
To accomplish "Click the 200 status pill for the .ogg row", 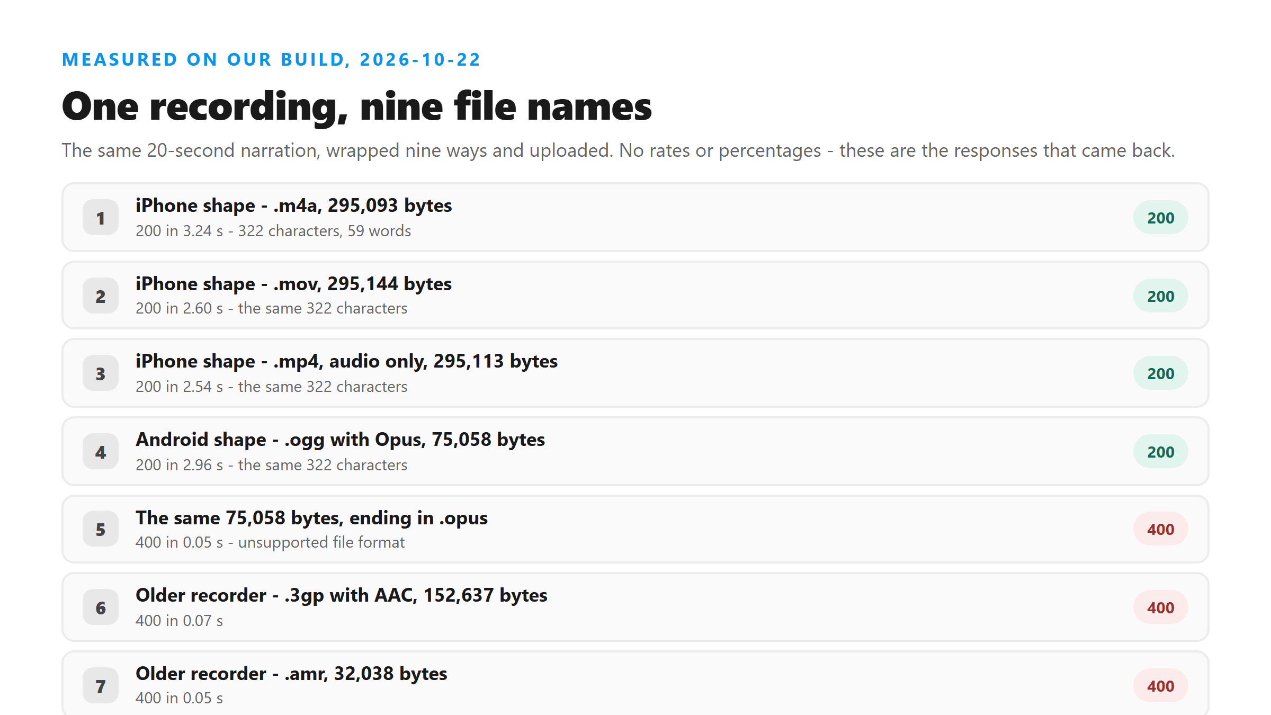I will pyautogui.click(x=1160, y=452).
